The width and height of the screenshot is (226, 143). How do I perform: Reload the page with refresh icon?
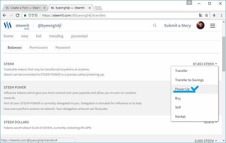point(18,15)
